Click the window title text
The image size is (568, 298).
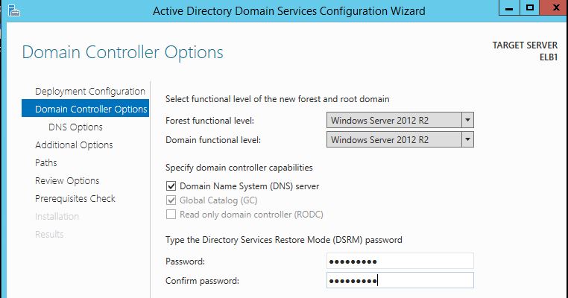289,11
